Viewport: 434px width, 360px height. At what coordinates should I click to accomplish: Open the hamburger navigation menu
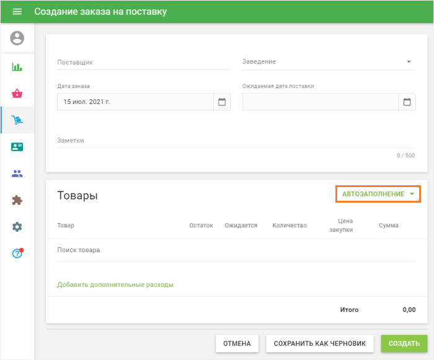click(17, 12)
